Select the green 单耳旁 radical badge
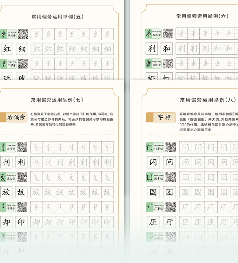This screenshot has height=263, width=238. (x=8, y=207)
